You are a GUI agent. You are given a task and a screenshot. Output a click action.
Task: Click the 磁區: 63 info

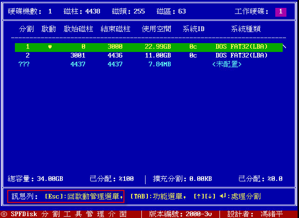pyautogui.click(x=171, y=12)
